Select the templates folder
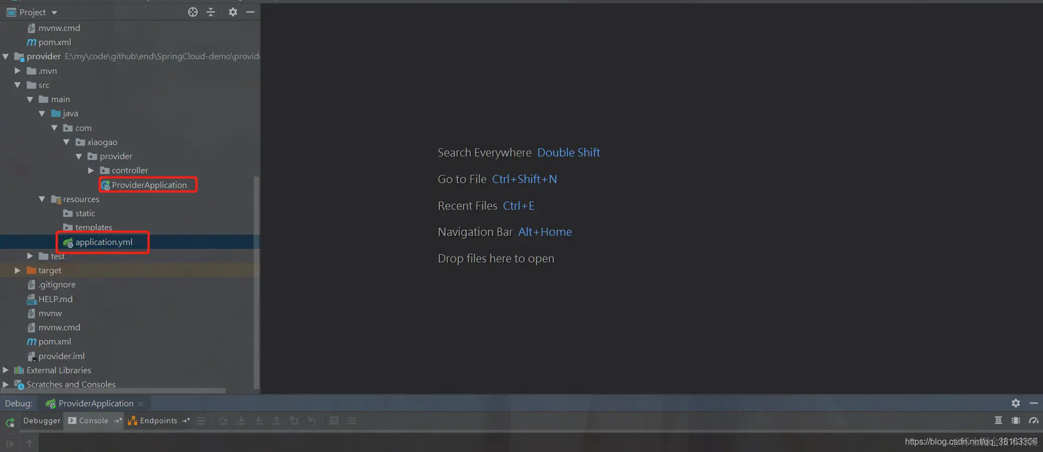This screenshot has width=1043, height=452. pyautogui.click(x=93, y=228)
